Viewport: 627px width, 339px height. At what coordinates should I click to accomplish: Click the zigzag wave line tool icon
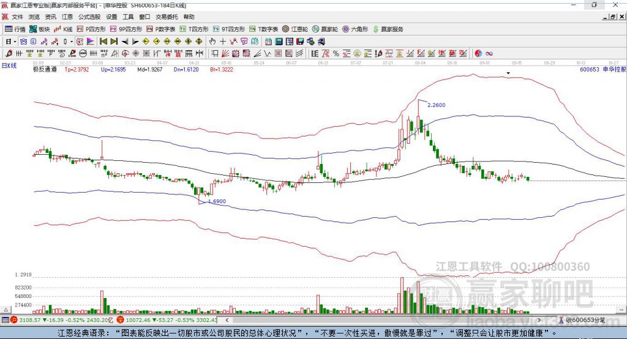[267, 53]
